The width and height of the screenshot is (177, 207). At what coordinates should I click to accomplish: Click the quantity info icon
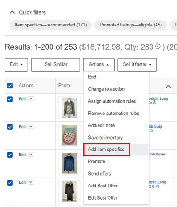coord(158,46)
